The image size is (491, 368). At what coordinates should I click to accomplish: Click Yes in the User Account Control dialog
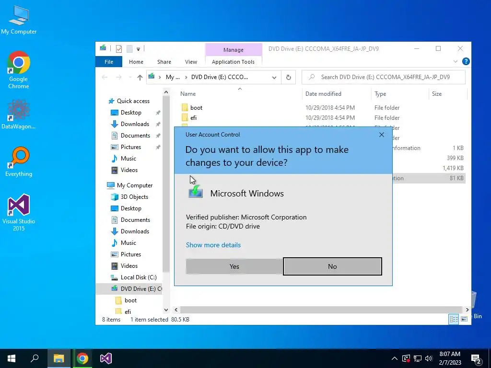pyautogui.click(x=234, y=266)
